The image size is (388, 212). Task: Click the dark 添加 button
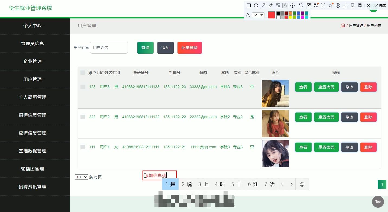pyautogui.click(x=166, y=48)
